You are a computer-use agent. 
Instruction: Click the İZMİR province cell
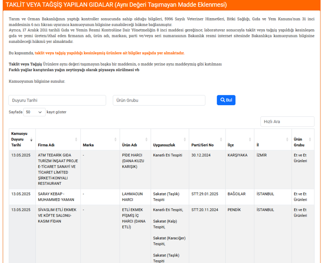(273, 169)
